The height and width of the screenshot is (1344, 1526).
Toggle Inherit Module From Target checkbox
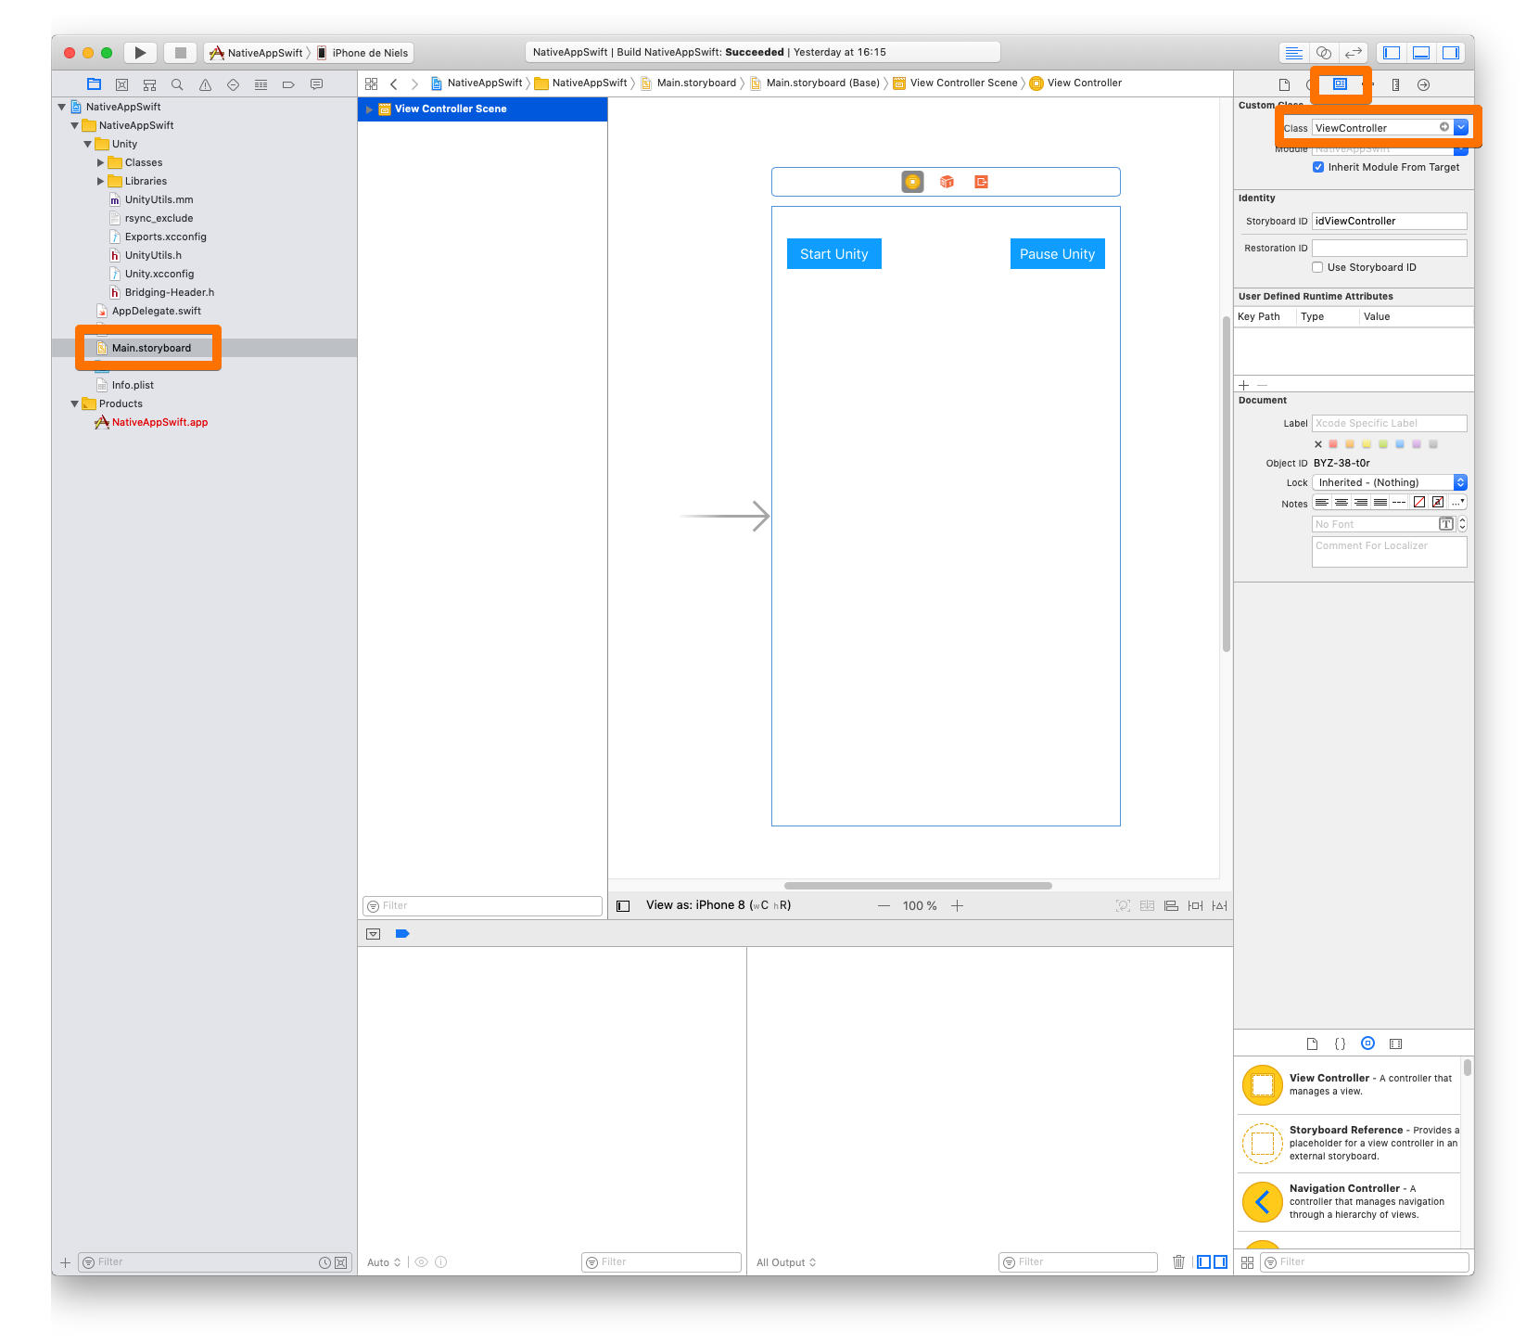(1317, 167)
